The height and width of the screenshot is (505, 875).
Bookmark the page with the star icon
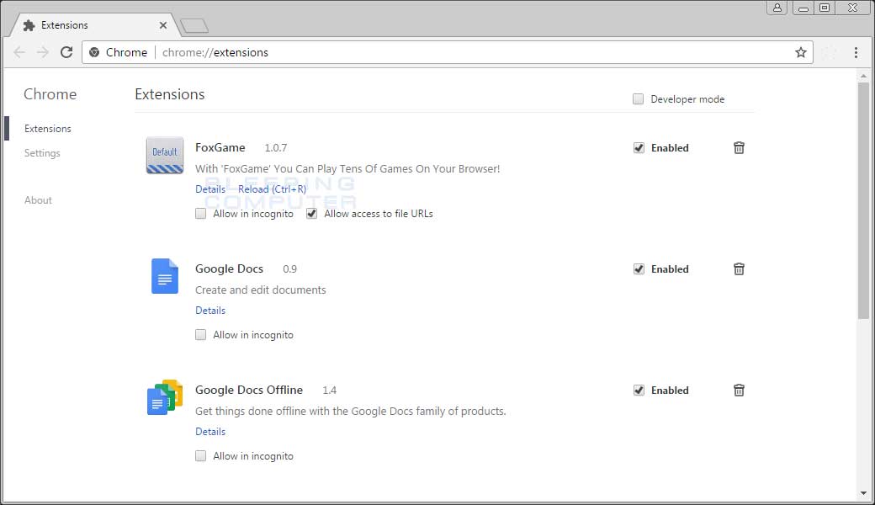(800, 52)
